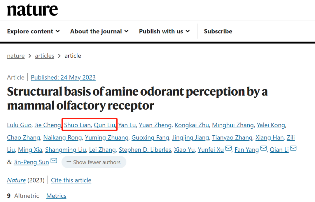The image size is (315, 202).
Task: Click envelope icon next to Qian Li
Action: 293,149
